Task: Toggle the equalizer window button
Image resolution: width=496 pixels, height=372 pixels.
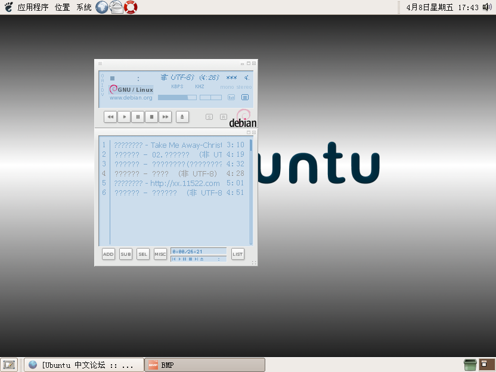Action: pos(231,97)
